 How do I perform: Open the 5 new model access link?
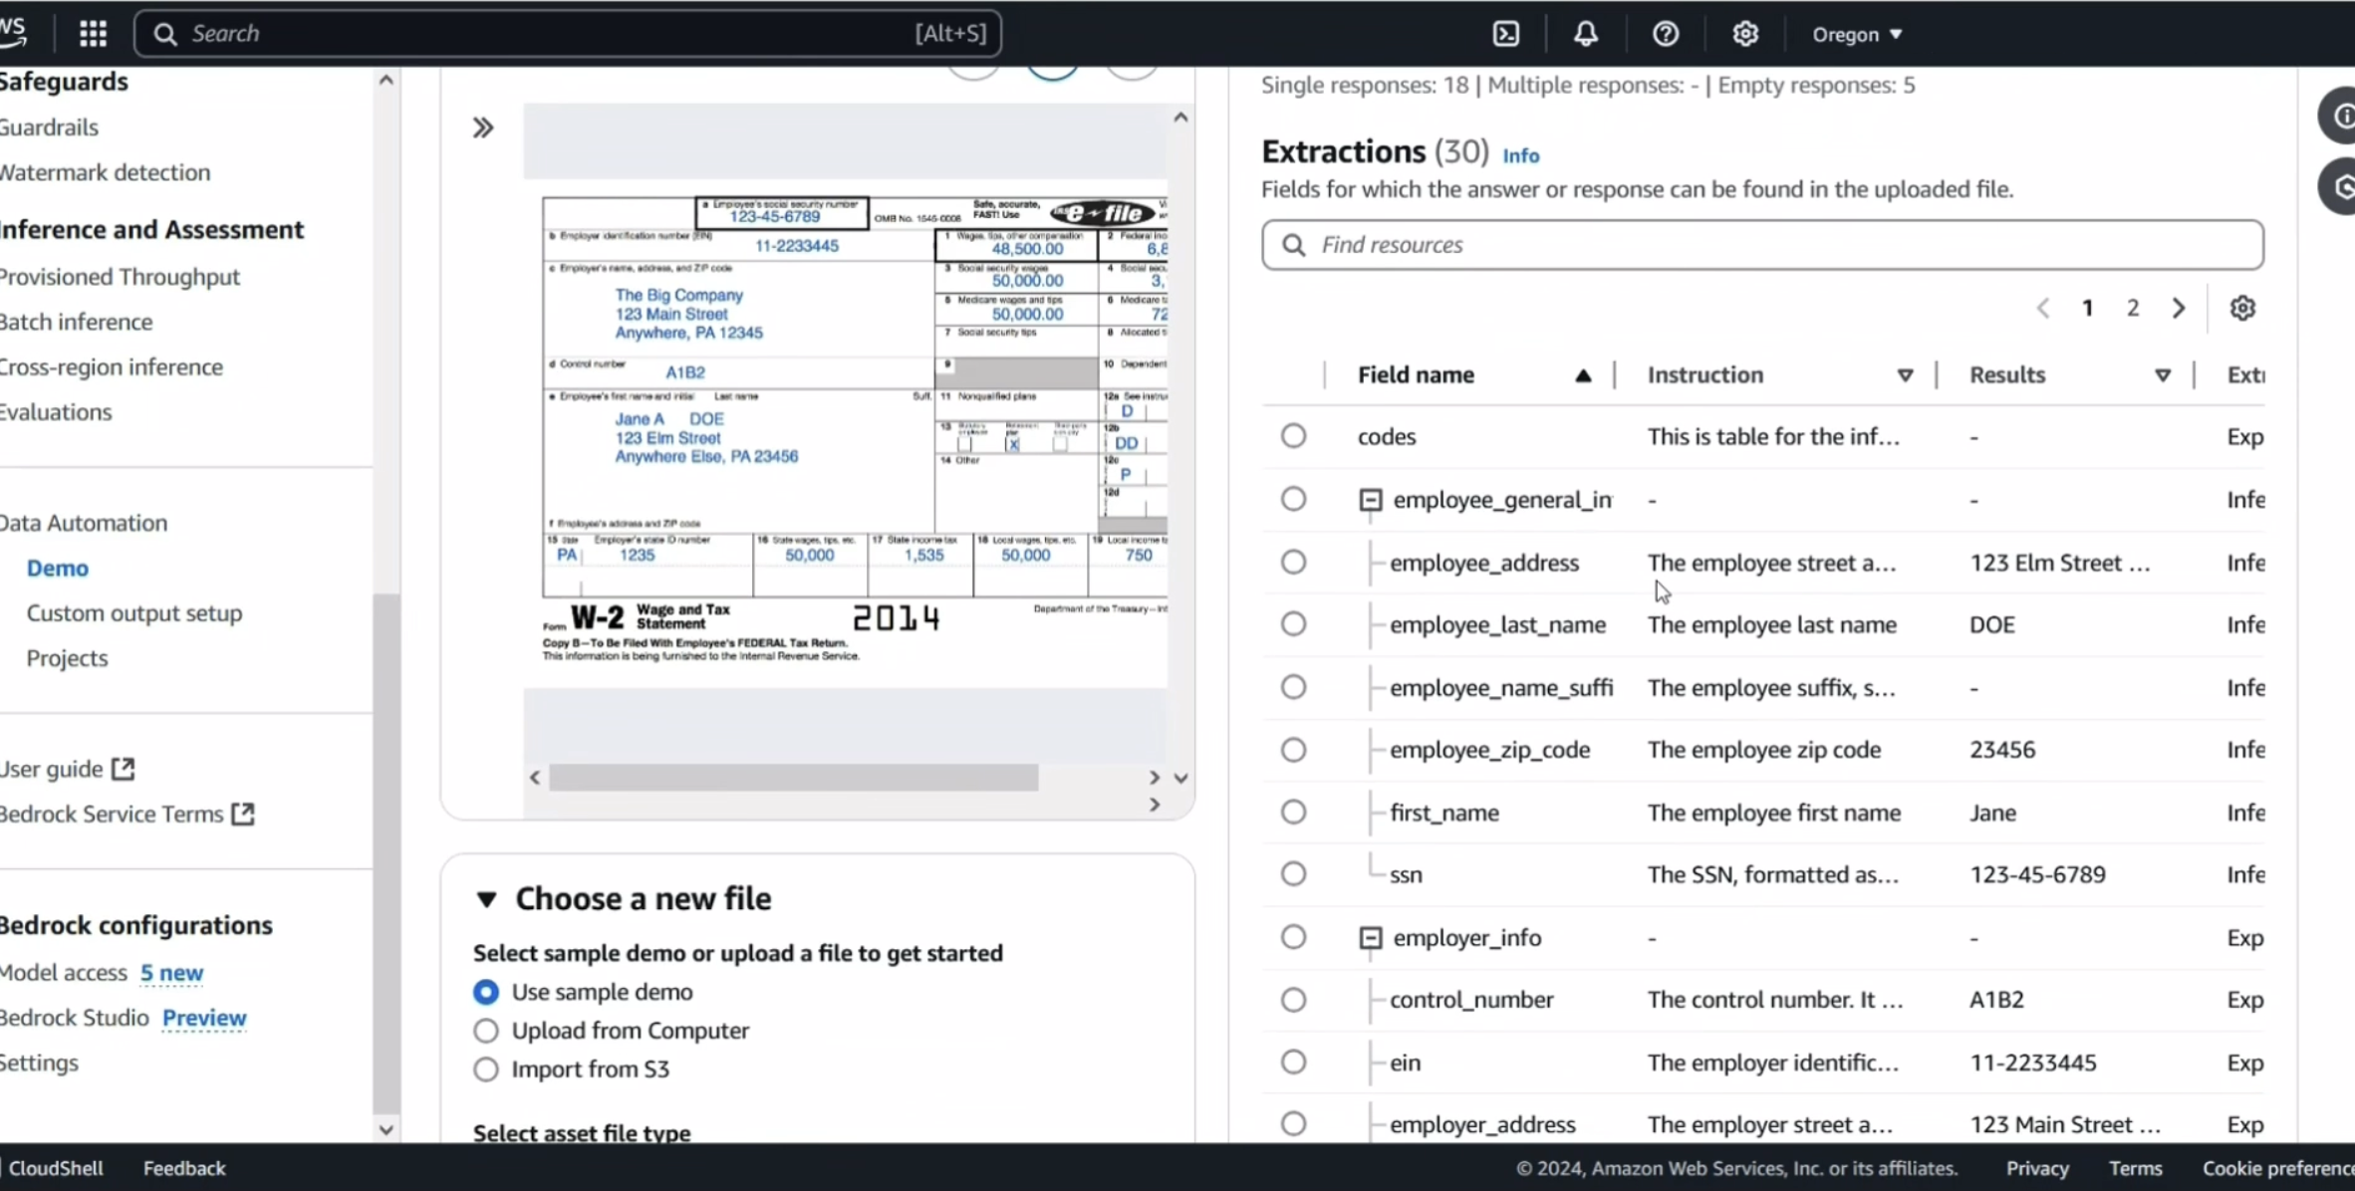[171, 973]
